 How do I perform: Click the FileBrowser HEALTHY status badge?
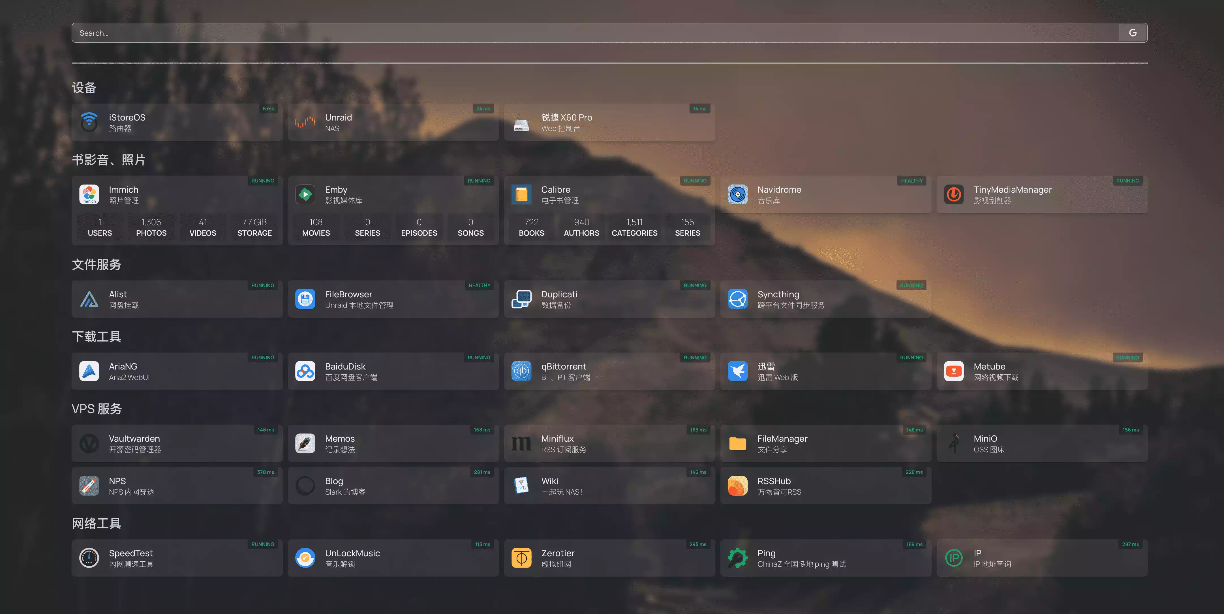(479, 285)
